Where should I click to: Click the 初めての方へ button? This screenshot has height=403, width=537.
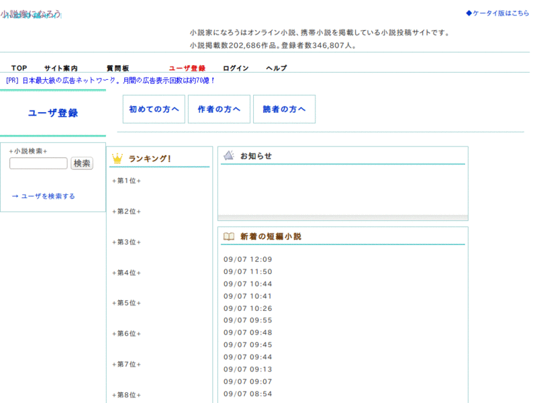point(153,108)
